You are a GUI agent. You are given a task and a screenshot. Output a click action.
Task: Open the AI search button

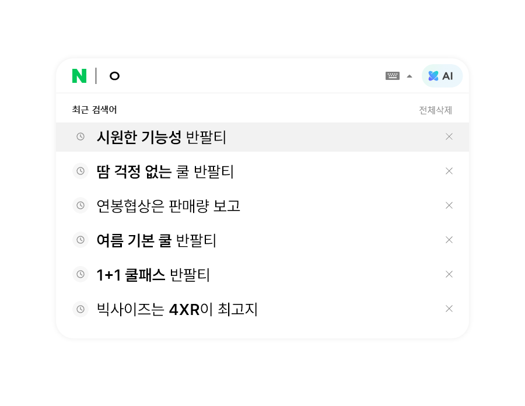442,76
